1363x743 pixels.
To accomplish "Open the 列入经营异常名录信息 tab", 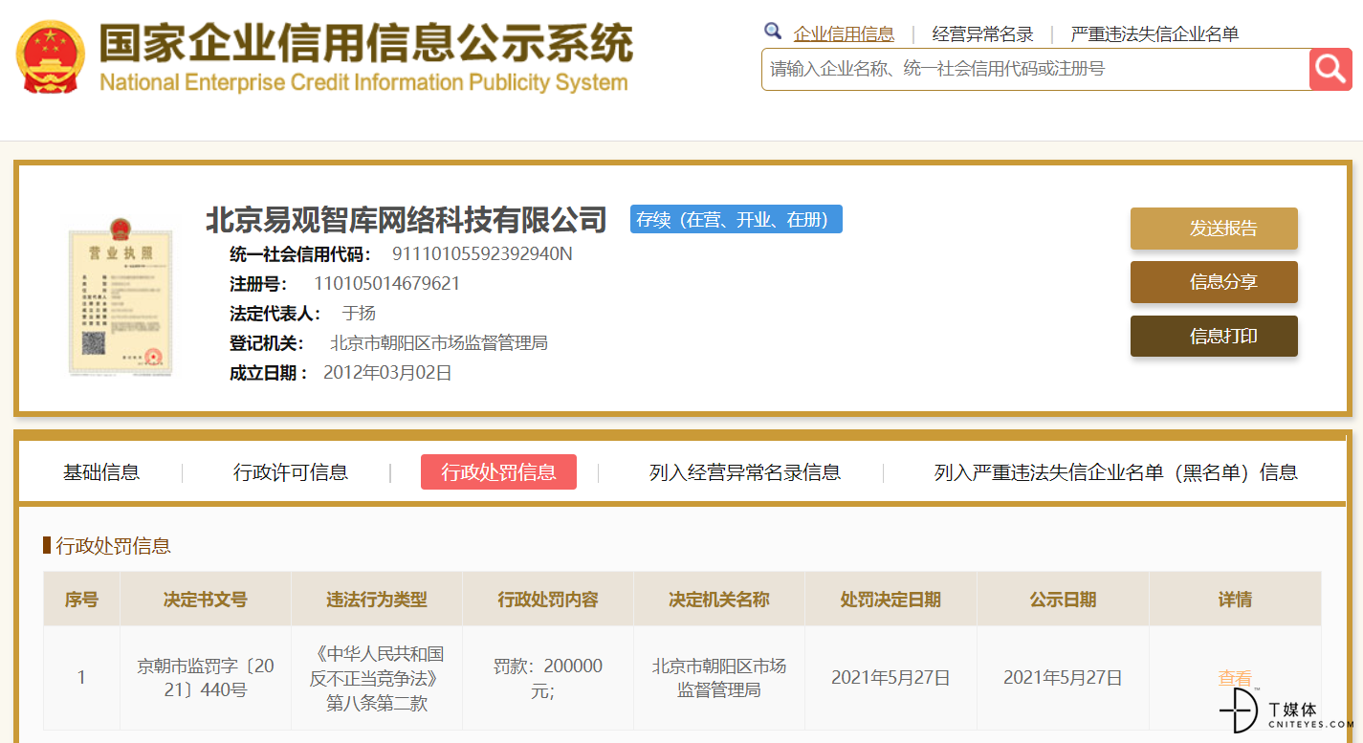I will click(744, 472).
